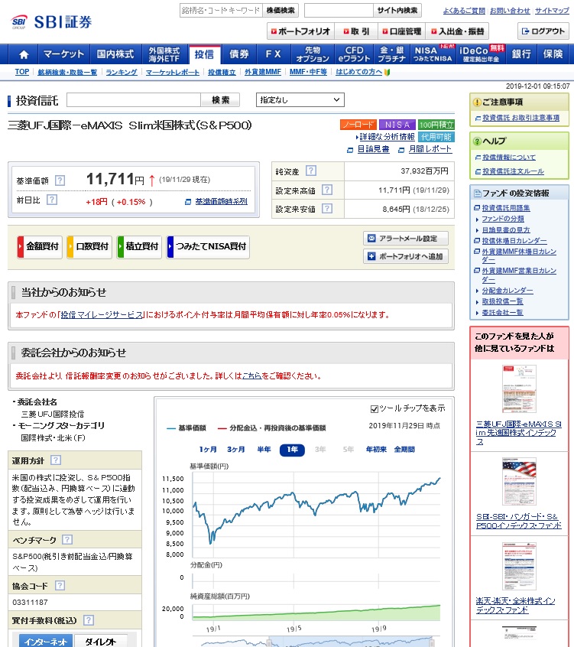Open help icon next to 買付手数料(税込)
Screen dimensions: 574x647
(88, 619)
